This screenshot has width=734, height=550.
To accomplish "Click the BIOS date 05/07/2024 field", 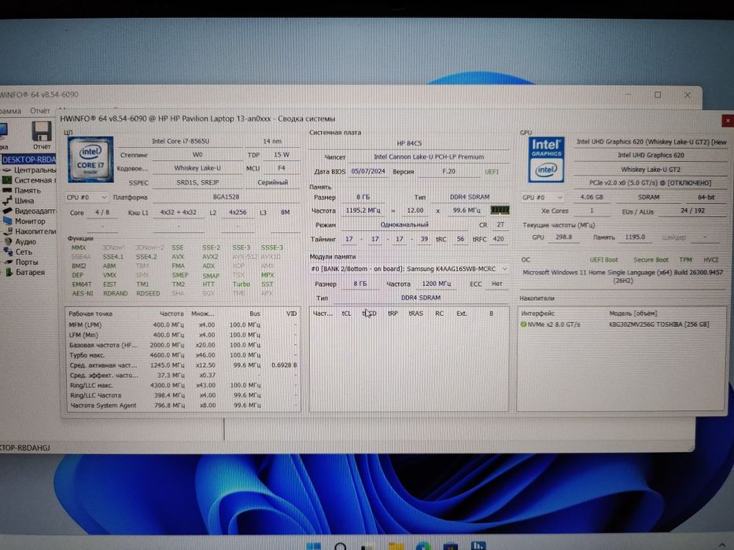I will point(368,171).
